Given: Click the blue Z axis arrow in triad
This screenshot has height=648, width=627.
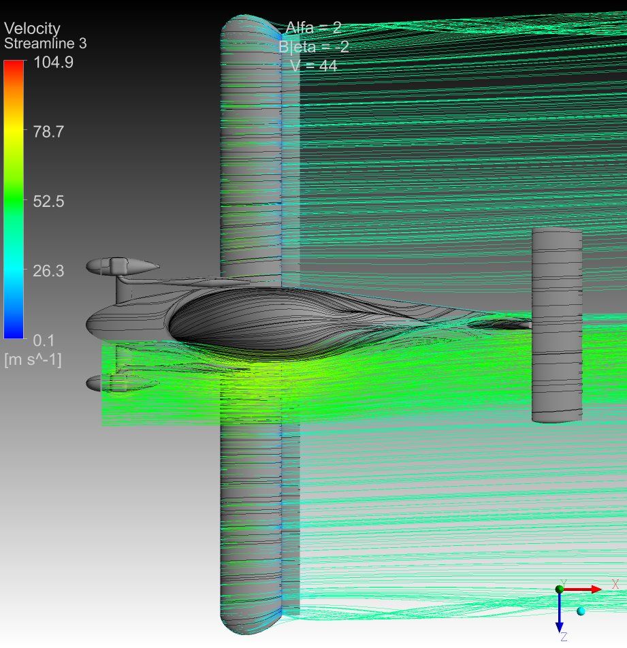Looking at the screenshot, I should [x=559, y=613].
